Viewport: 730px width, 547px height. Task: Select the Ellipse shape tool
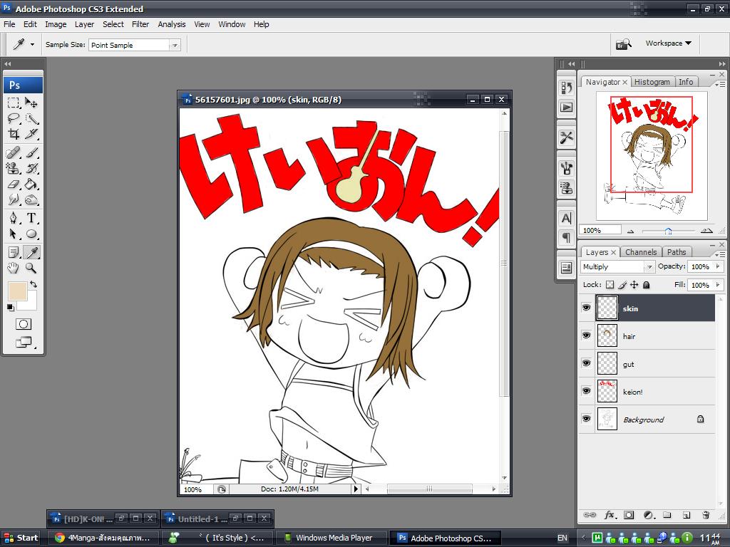[31, 234]
